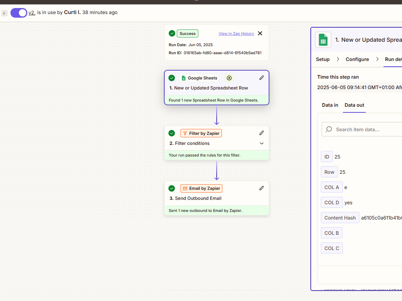The width and height of the screenshot is (402, 301).
Task: Click green checkmark on Email step
Action: coord(172,188)
